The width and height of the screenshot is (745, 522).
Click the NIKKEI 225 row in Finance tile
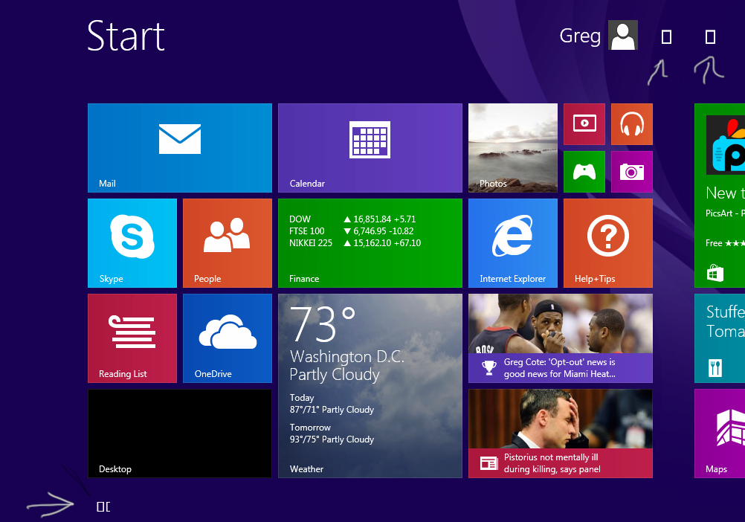click(355, 242)
